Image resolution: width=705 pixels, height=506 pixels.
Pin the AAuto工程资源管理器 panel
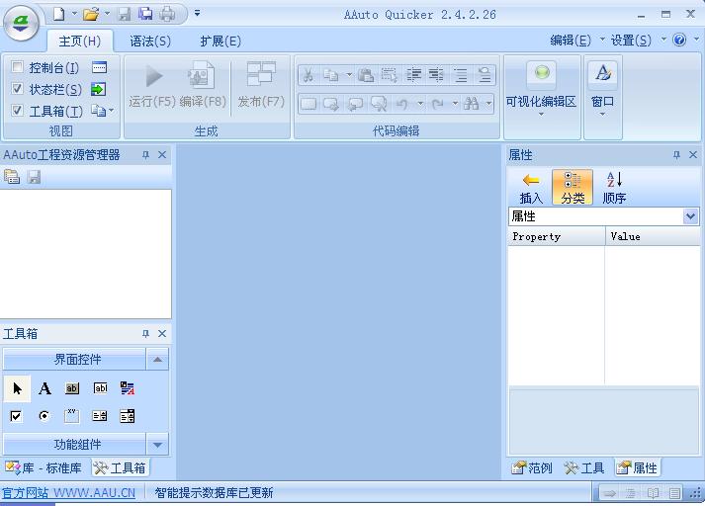coord(145,155)
